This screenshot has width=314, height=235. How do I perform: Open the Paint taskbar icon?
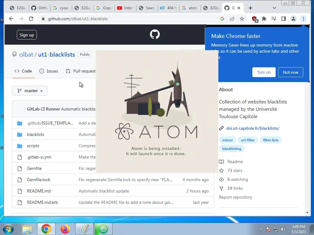[84, 229]
